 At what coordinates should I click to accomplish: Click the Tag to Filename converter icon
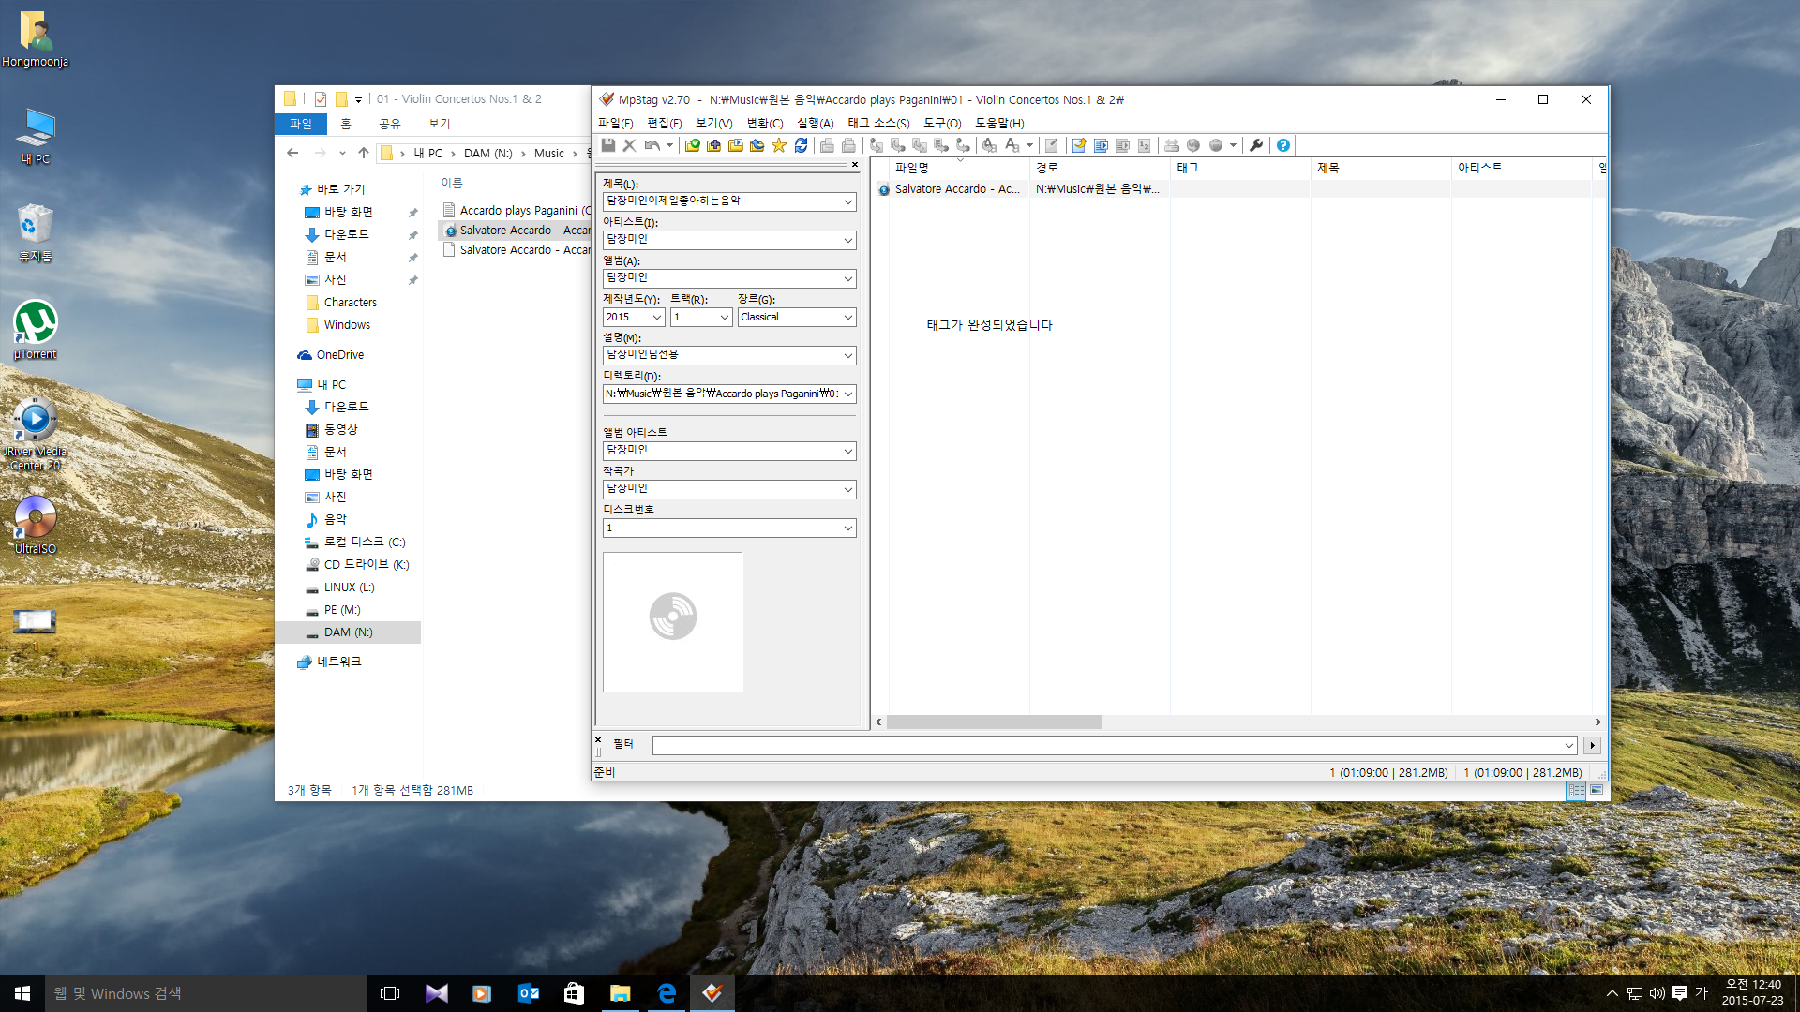click(877, 145)
